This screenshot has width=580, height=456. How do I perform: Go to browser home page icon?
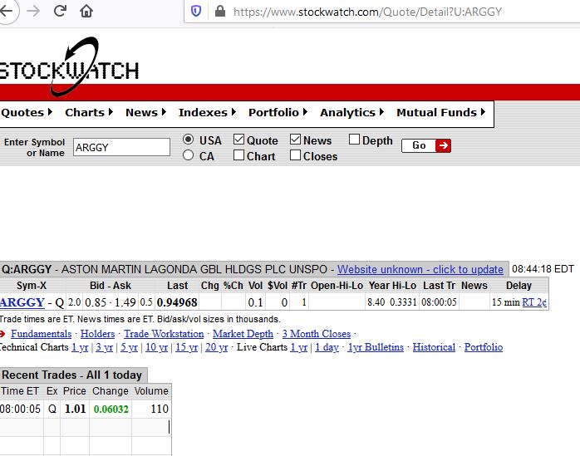pyautogui.click(x=86, y=11)
